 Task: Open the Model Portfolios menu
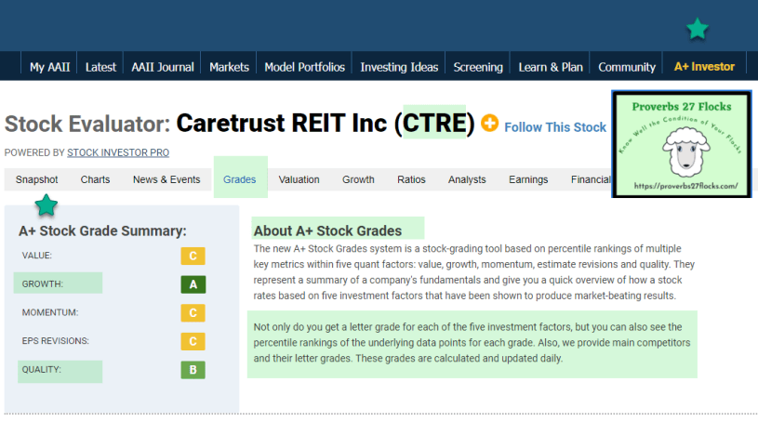[x=304, y=67]
